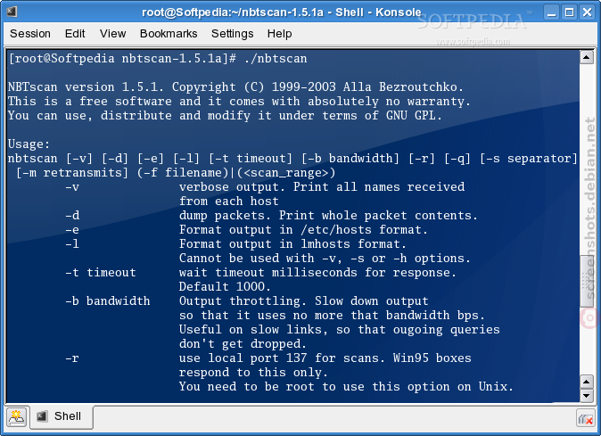Minimize the Konsole window

pyautogui.click(x=552, y=12)
